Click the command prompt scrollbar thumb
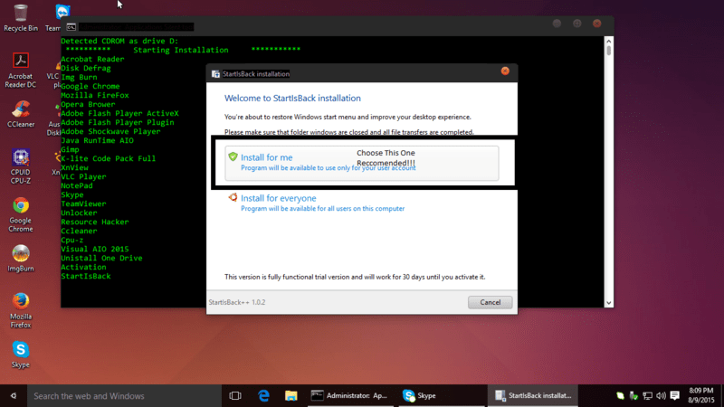The image size is (724, 407). (608, 51)
